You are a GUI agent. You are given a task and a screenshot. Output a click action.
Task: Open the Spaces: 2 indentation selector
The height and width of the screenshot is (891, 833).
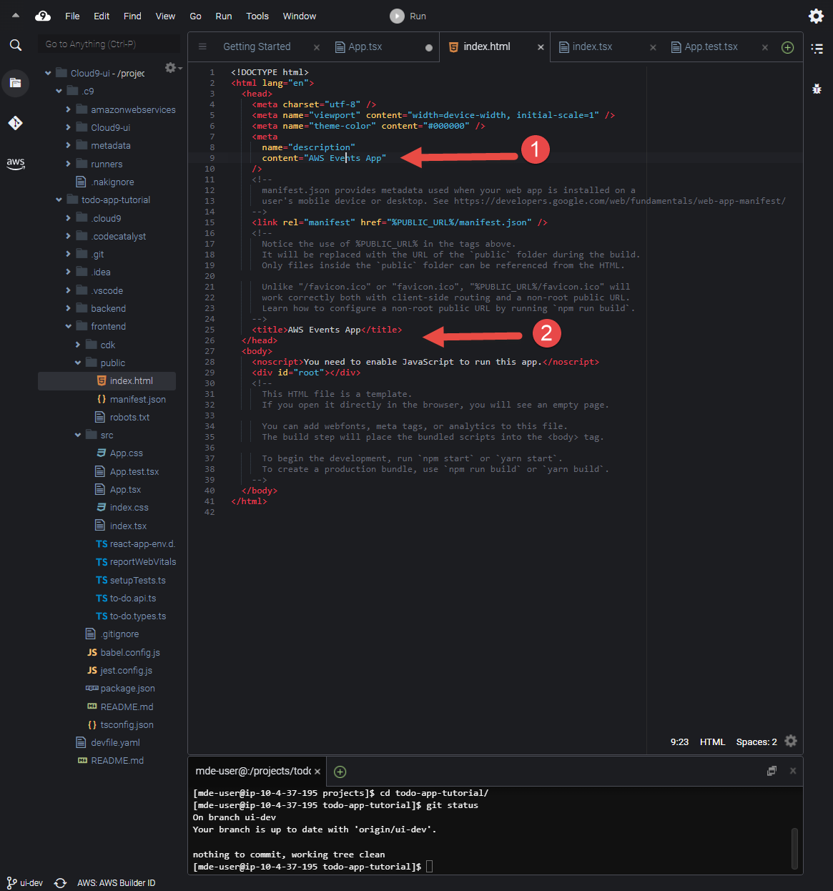coord(756,742)
